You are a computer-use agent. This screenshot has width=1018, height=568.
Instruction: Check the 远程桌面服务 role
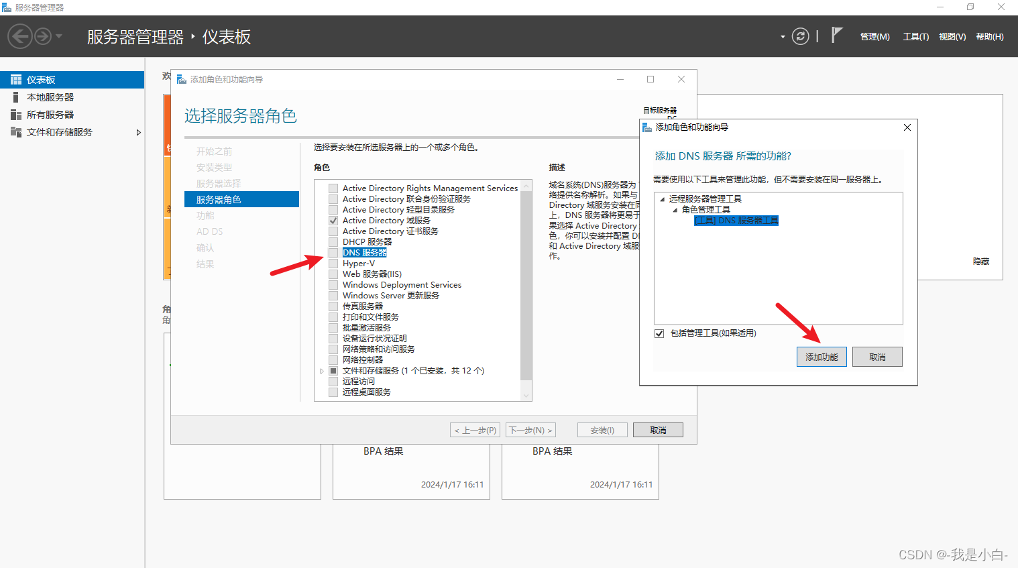pos(333,392)
